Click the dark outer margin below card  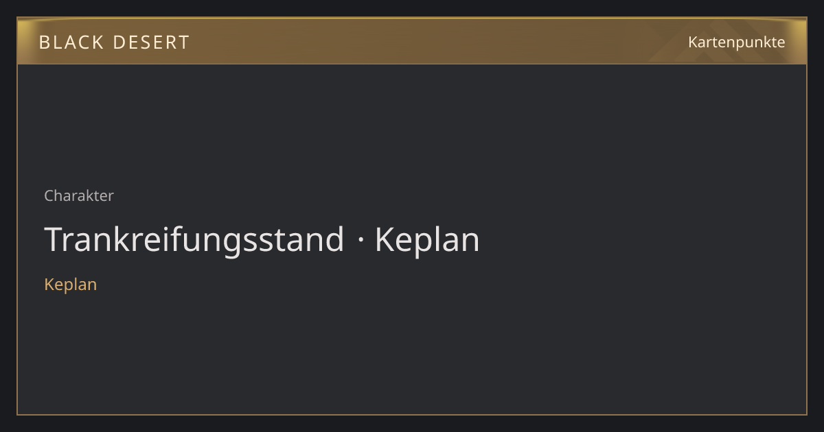(x=412, y=424)
